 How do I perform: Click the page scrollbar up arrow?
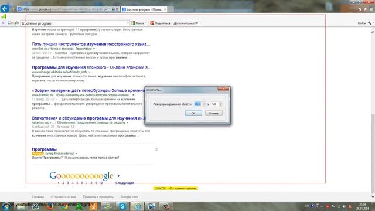(x=373, y=32)
